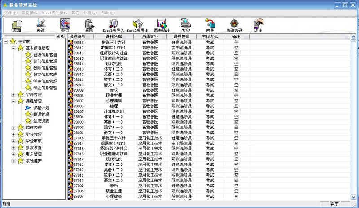The width and height of the screenshot is (359, 208).
Task: Open the 其它 menu
Action: [75, 13]
